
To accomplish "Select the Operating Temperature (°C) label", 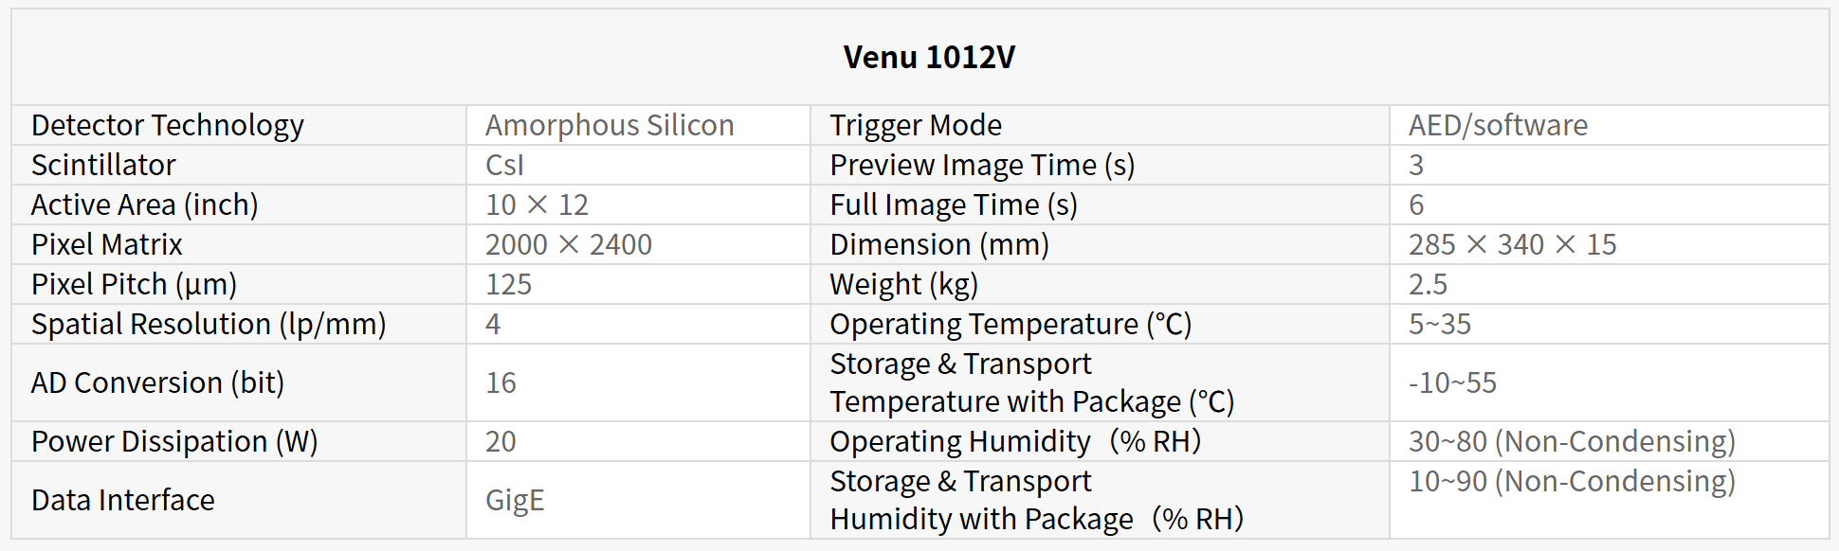I will pos(1011,325).
